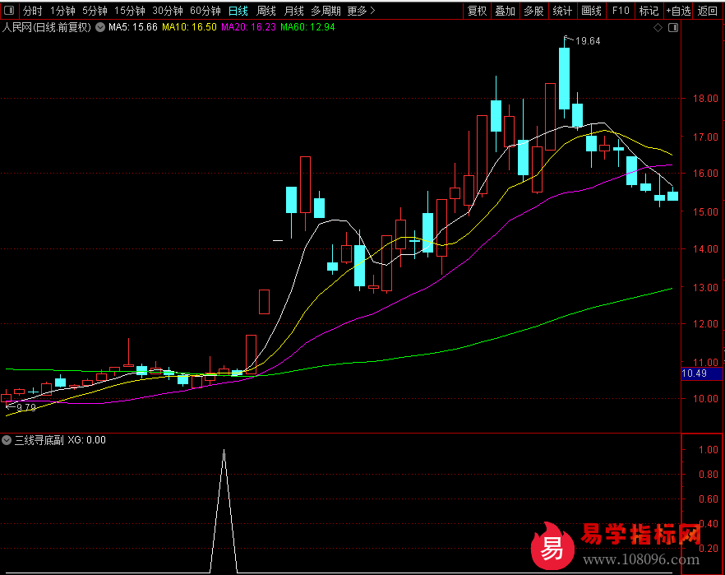Switch to 60分钟 chart period
The width and height of the screenshot is (725, 575).
[205, 11]
